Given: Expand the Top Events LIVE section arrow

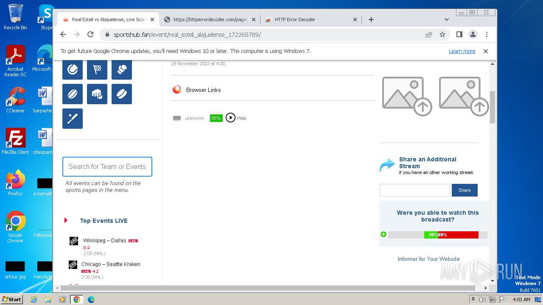Looking at the screenshot, I should [x=66, y=220].
